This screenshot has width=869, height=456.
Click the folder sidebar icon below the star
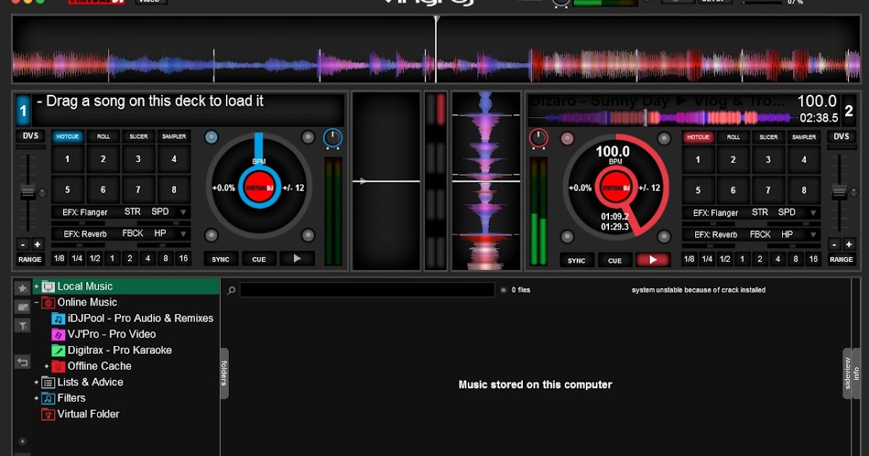[22, 308]
